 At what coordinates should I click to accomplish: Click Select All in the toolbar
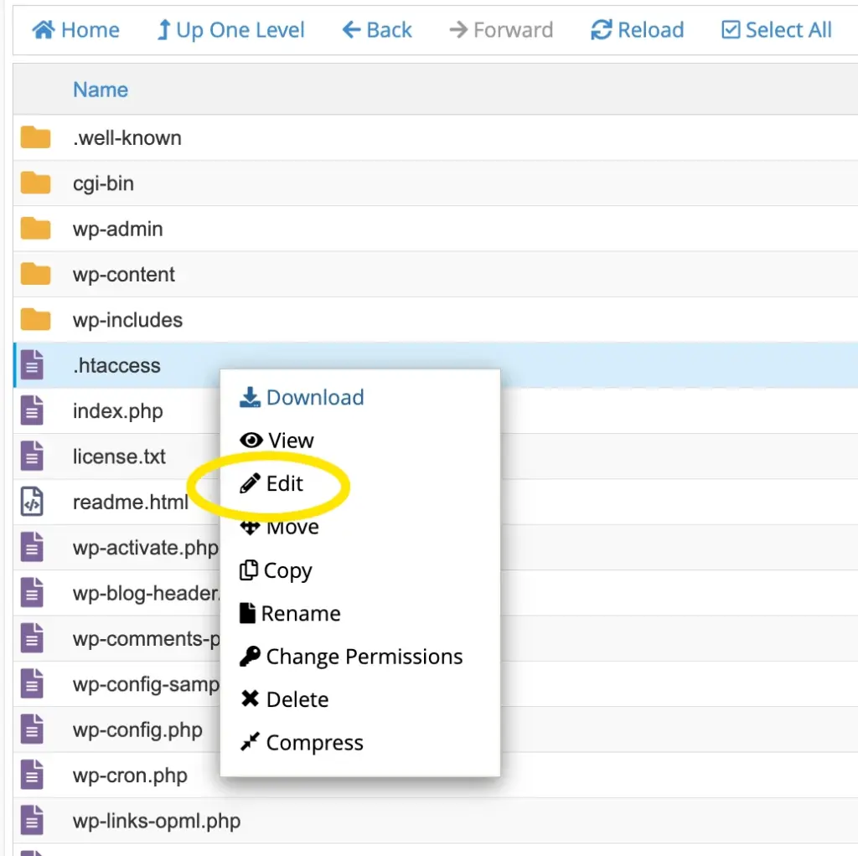click(777, 29)
